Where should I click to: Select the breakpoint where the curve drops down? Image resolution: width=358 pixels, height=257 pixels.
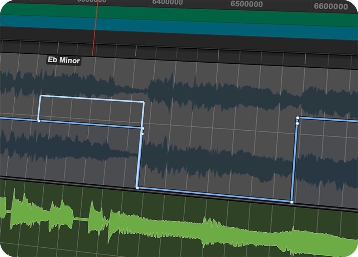point(143,134)
